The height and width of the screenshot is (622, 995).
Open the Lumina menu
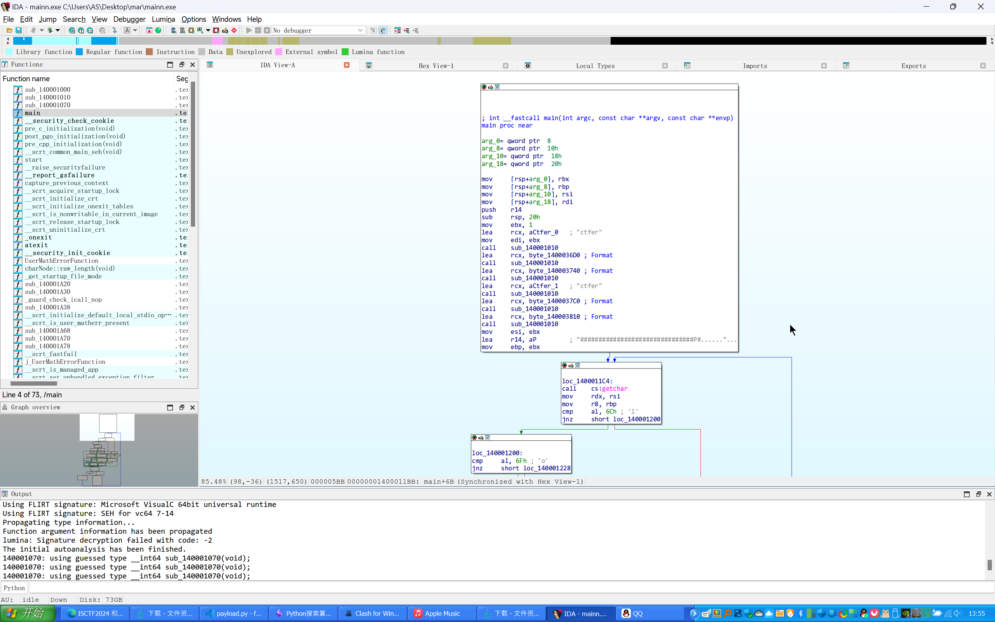(163, 19)
